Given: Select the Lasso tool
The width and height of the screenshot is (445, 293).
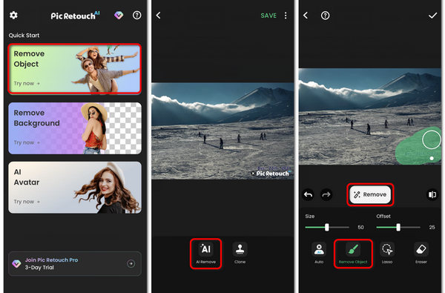Looking at the screenshot, I should pos(387,254).
